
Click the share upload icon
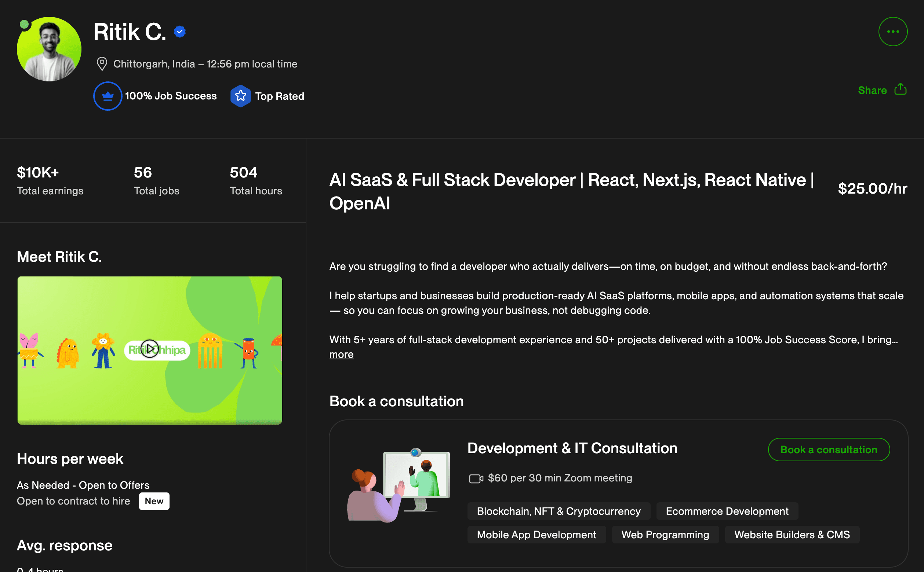click(x=900, y=89)
